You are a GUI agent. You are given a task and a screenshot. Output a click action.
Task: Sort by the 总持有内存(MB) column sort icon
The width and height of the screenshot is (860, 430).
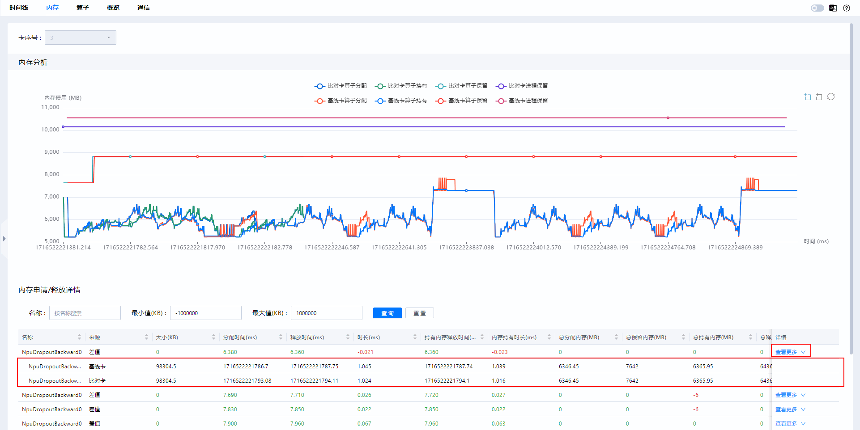point(750,337)
